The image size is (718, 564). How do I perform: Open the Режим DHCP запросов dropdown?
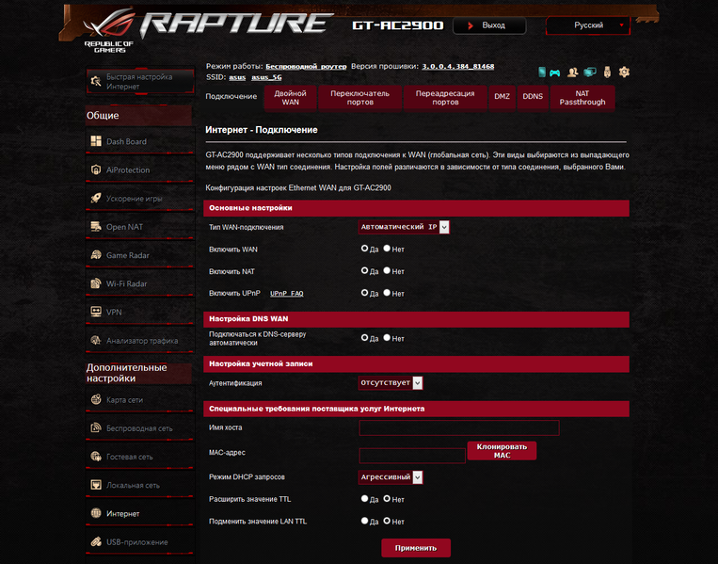pos(391,477)
